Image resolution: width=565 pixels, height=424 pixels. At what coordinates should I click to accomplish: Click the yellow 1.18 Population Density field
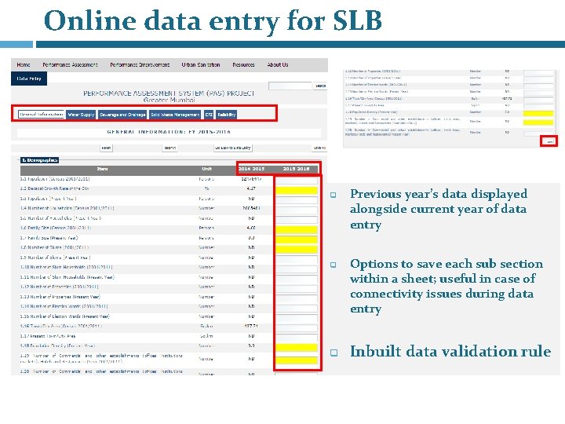click(x=296, y=347)
